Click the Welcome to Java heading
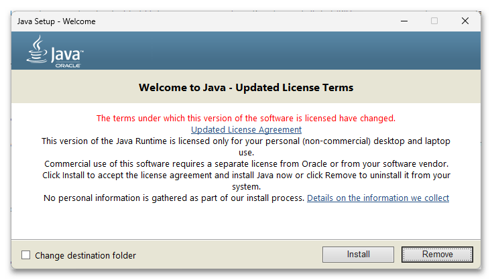This screenshot has height=280, width=492. pyautogui.click(x=246, y=88)
